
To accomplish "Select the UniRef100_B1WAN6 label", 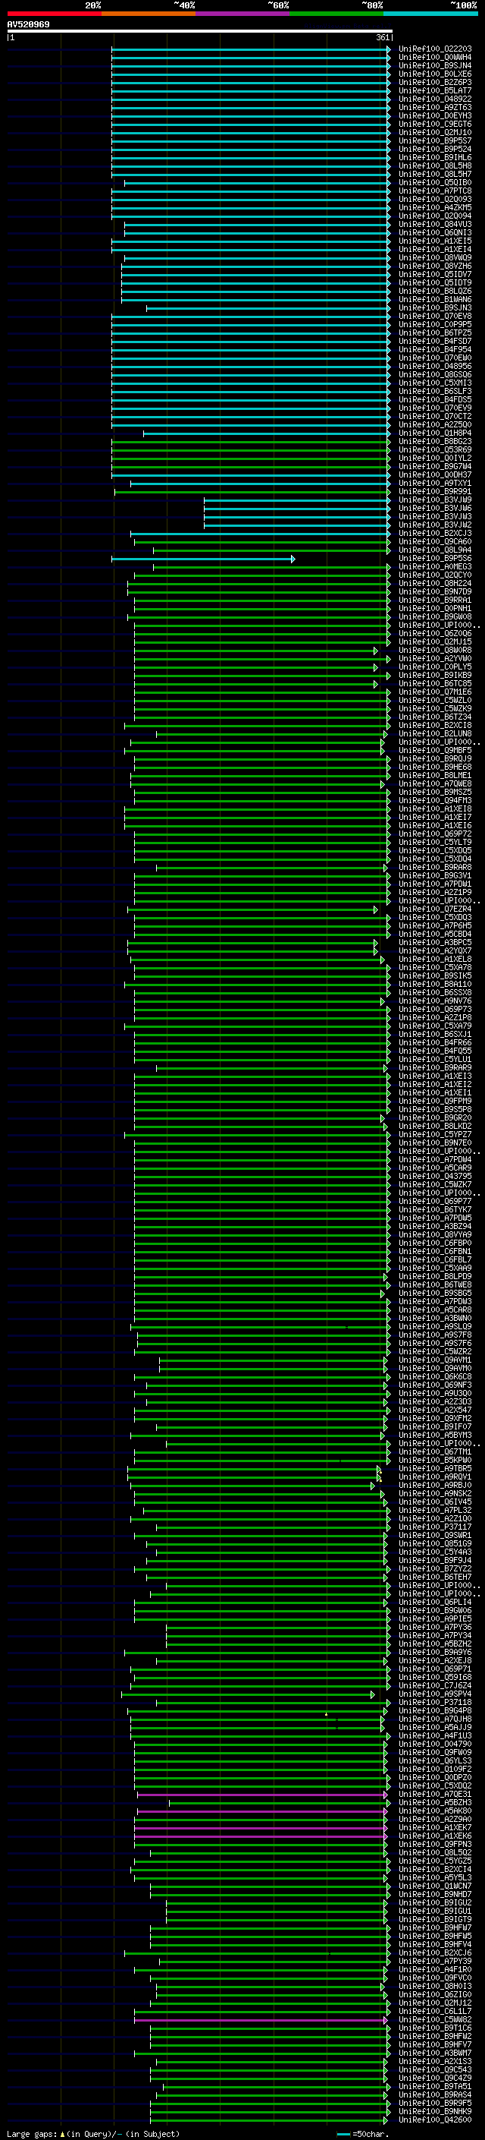I will tap(435, 300).
